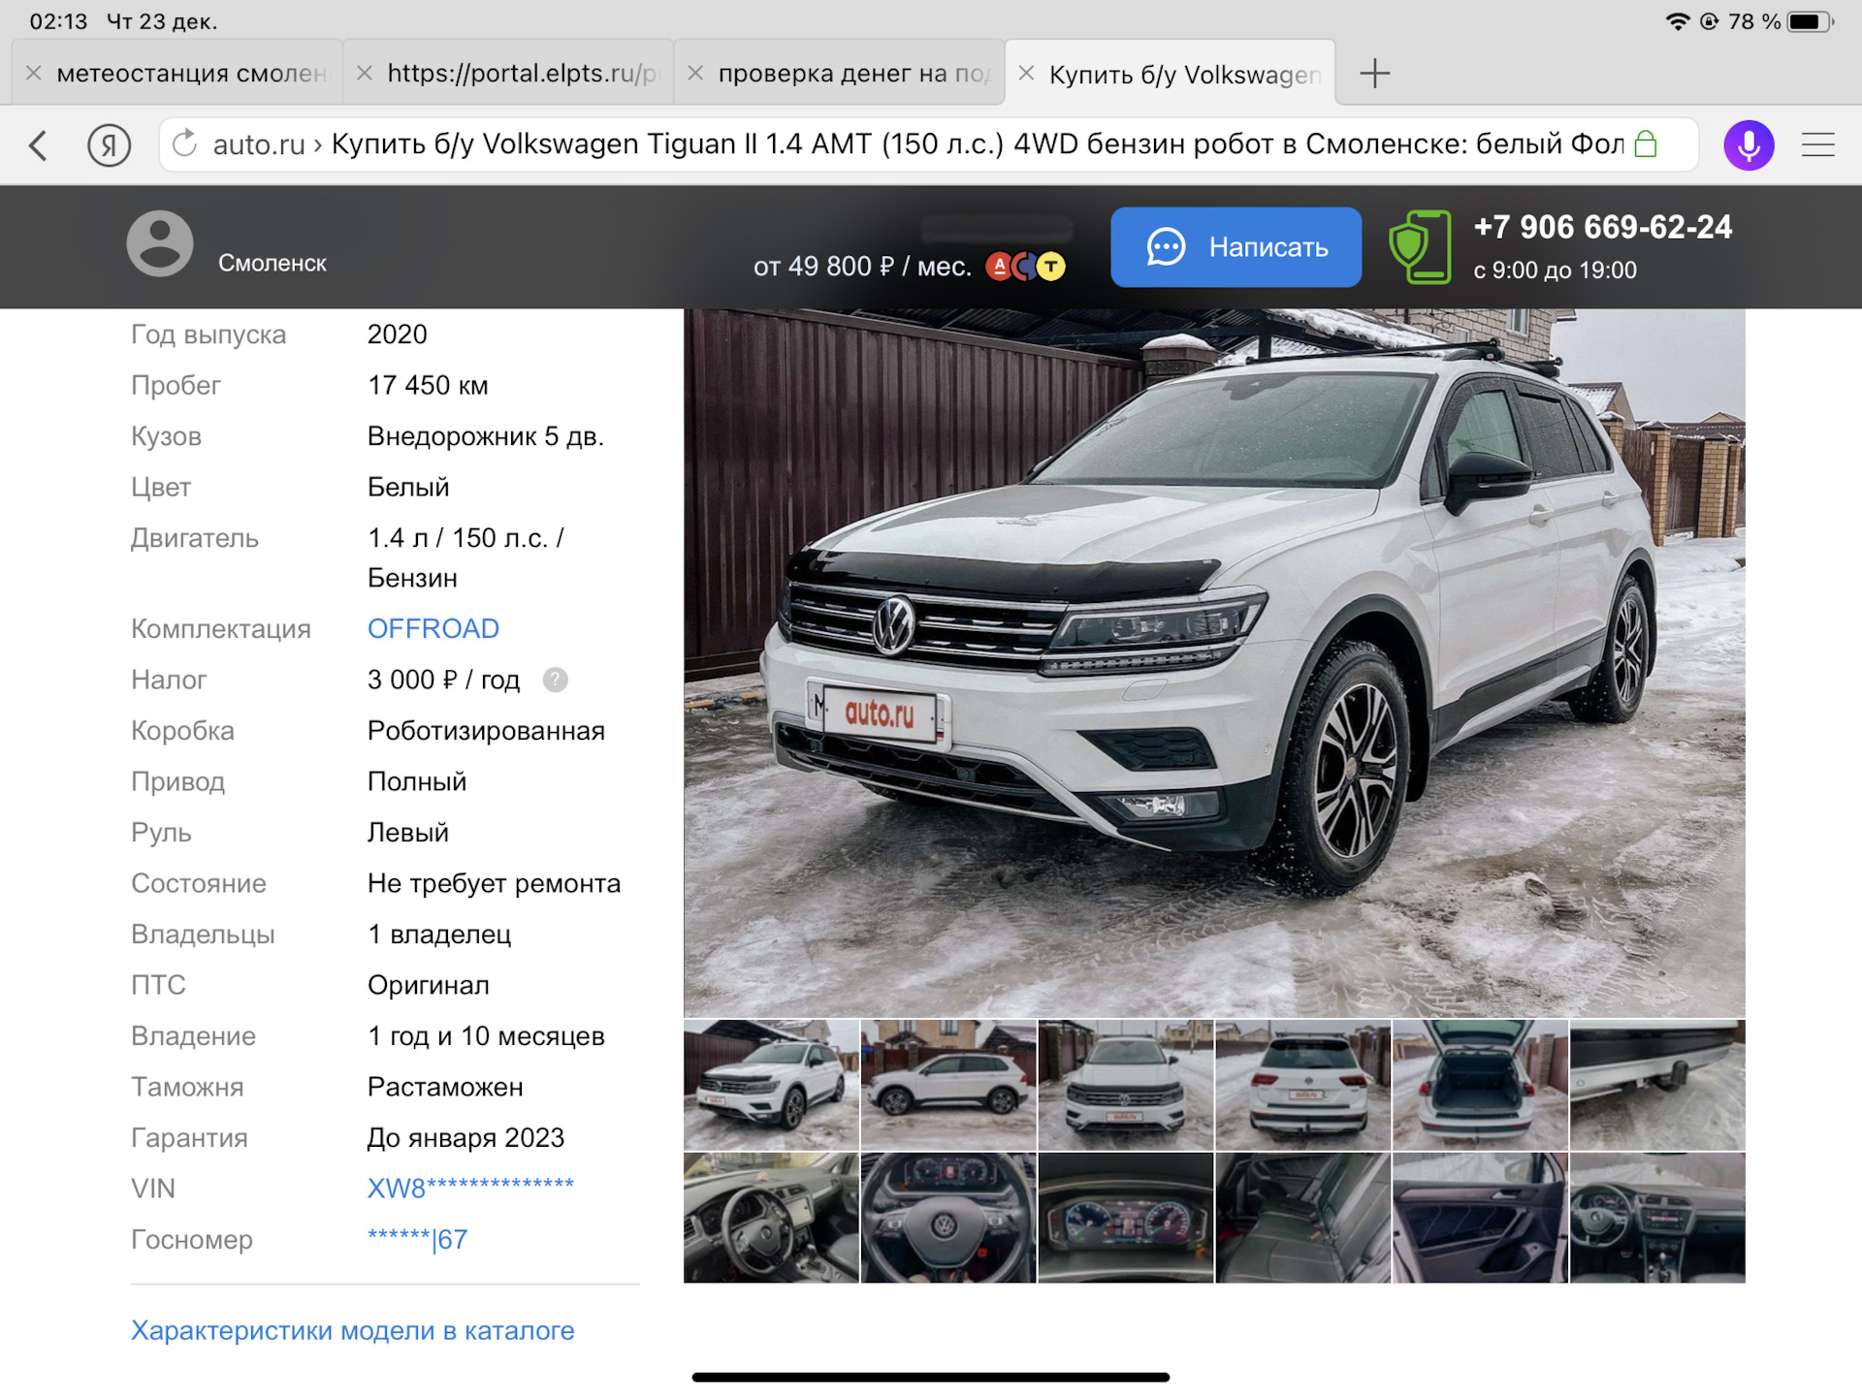
Task: Switch to the проверка денег tab
Action: (839, 72)
